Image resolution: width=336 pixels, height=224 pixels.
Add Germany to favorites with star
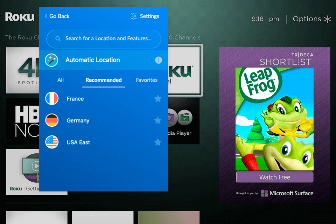158,120
